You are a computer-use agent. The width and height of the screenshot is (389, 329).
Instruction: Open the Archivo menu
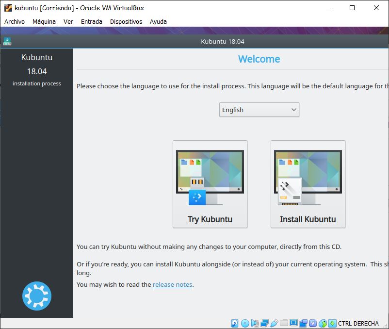point(15,21)
